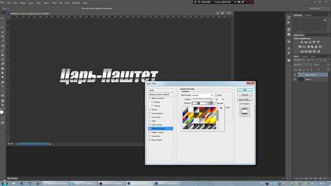Add a Photo Filter adjustment
This screenshot has width=331, height=186.
(312, 47)
